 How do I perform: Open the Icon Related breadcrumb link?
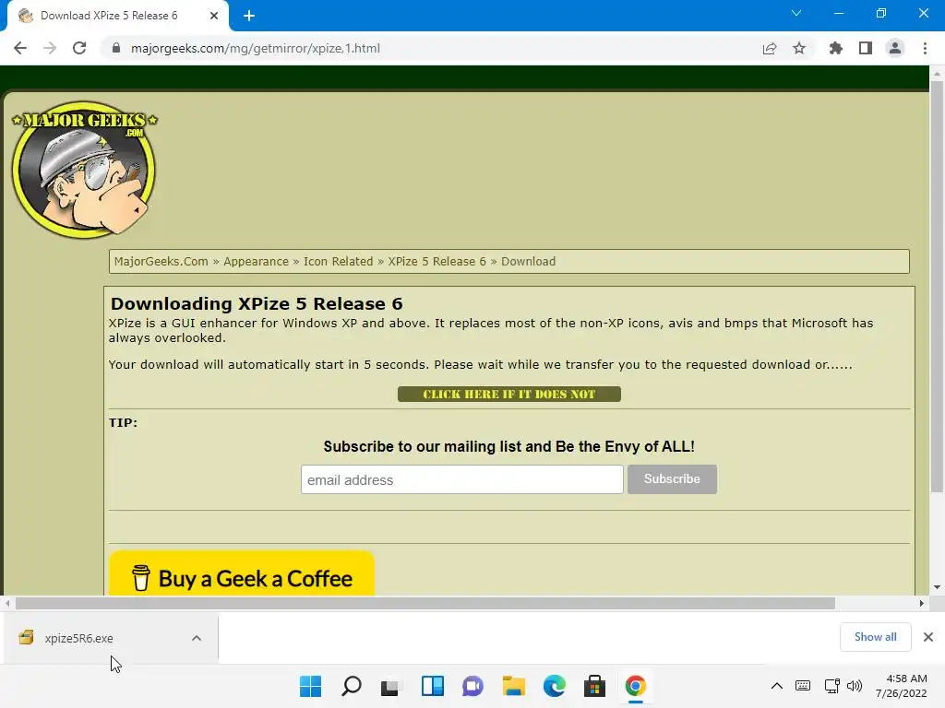coord(338,261)
